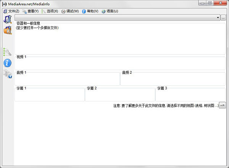The width and height of the screenshot is (229, 168).
Task: Click the 音频 2 group label
Action: point(127,72)
